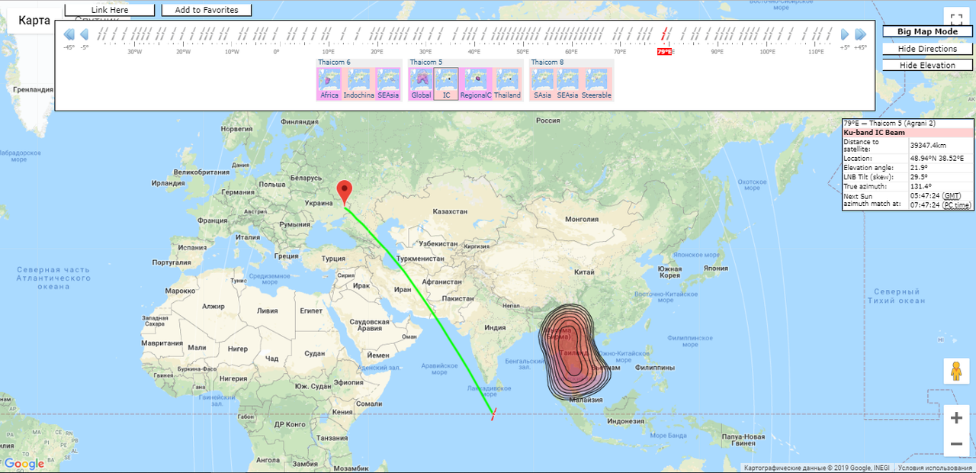Click the Thaicom 5 satellite label
Image resolution: width=976 pixels, height=473 pixels.
click(x=425, y=62)
